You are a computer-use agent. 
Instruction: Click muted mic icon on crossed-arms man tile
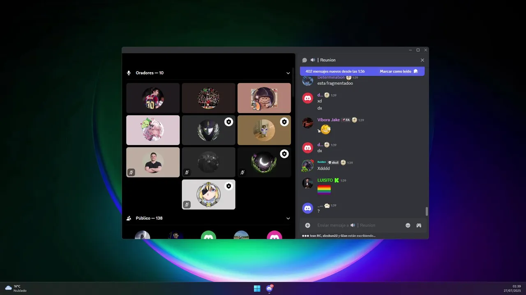[x=131, y=172]
